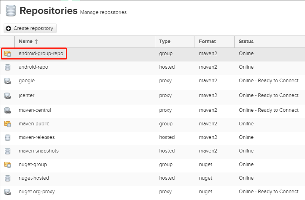Click the google proxy repository icon

pos(8,81)
